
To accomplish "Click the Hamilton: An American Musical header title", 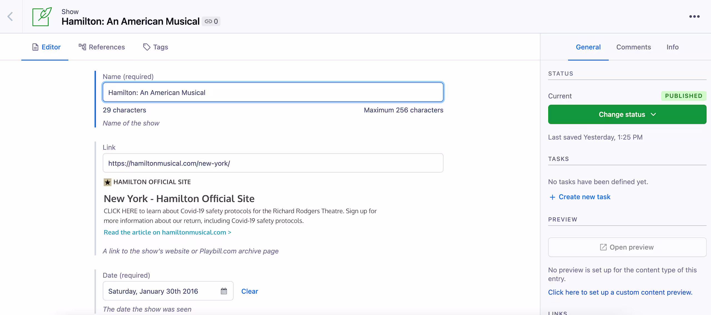I will [x=131, y=21].
